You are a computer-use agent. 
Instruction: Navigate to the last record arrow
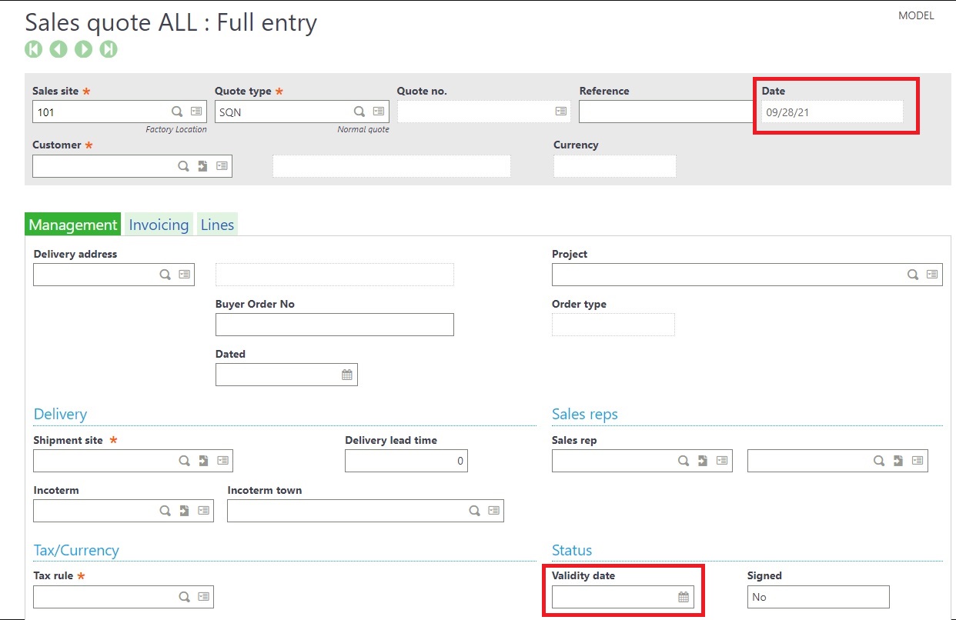click(109, 48)
